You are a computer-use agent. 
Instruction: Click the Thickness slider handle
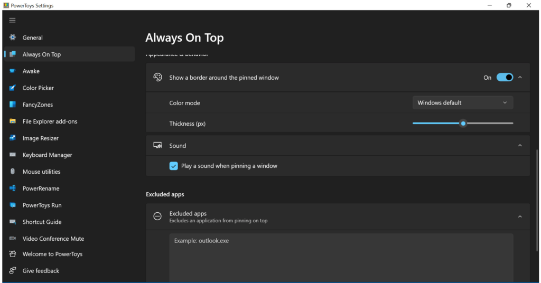tap(463, 124)
